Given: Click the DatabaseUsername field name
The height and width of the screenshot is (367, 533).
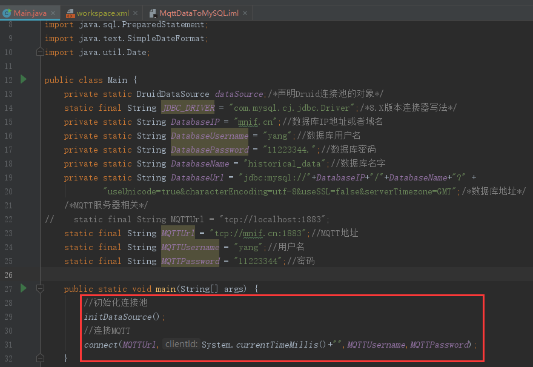Looking at the screenshot, I should 210,136.
